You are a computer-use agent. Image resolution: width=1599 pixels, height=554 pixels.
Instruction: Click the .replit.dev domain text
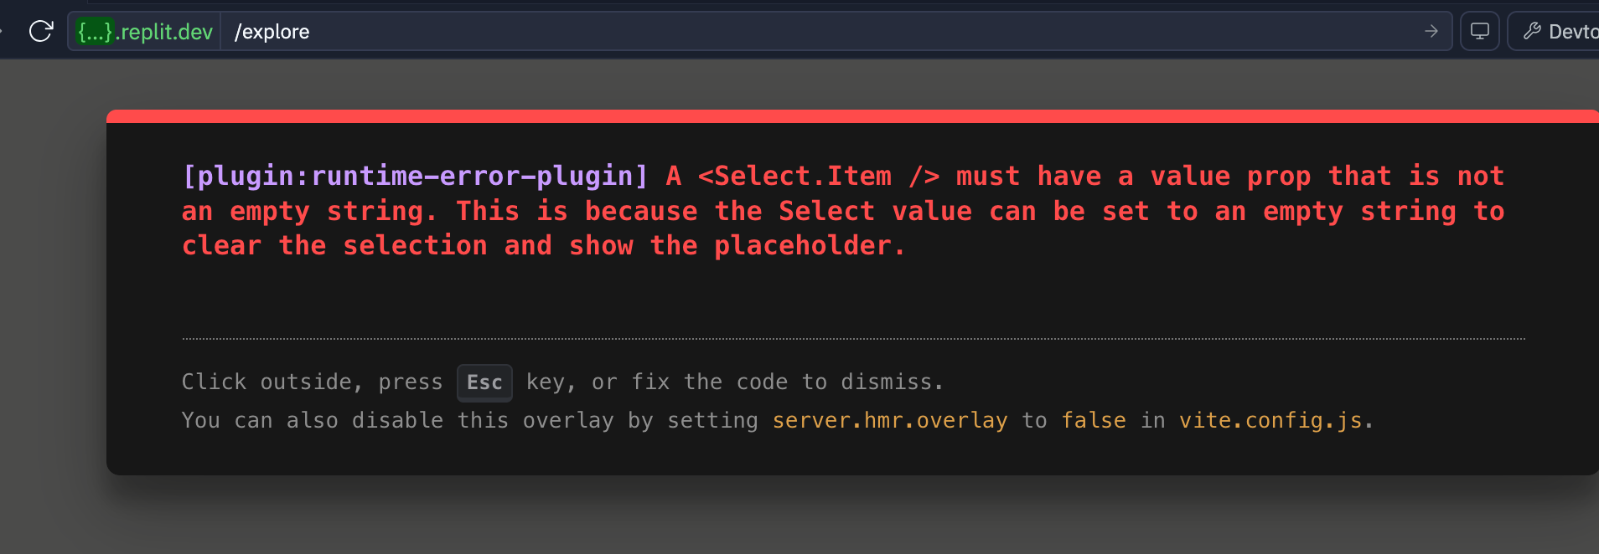165,32
